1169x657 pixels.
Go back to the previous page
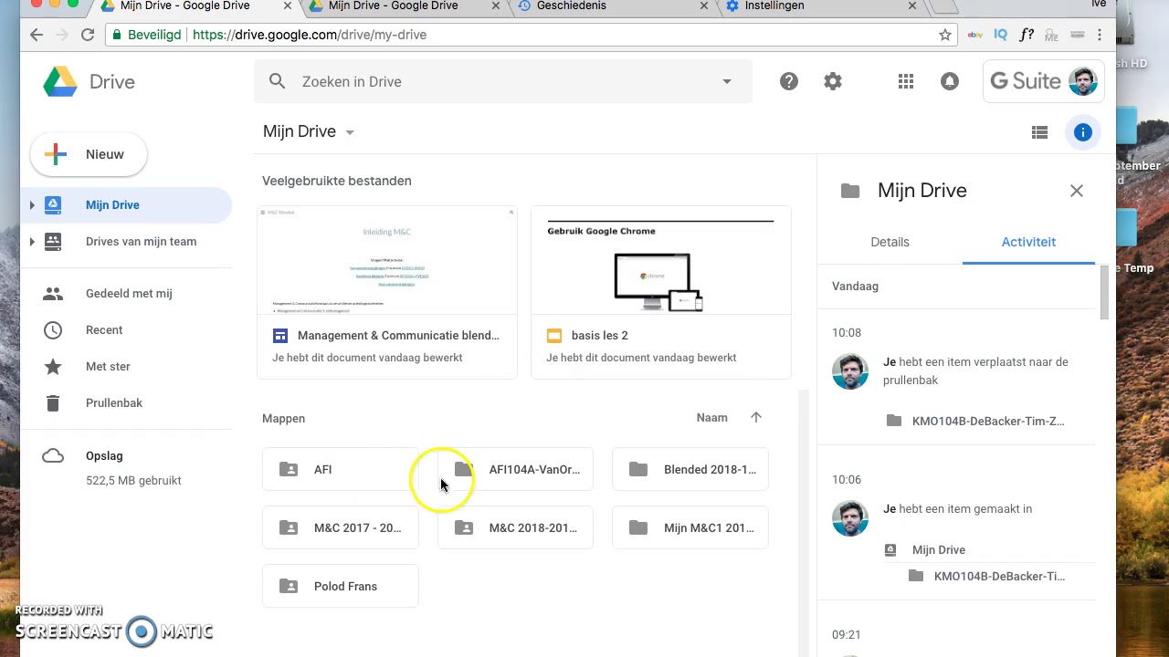tap(37, 35)
